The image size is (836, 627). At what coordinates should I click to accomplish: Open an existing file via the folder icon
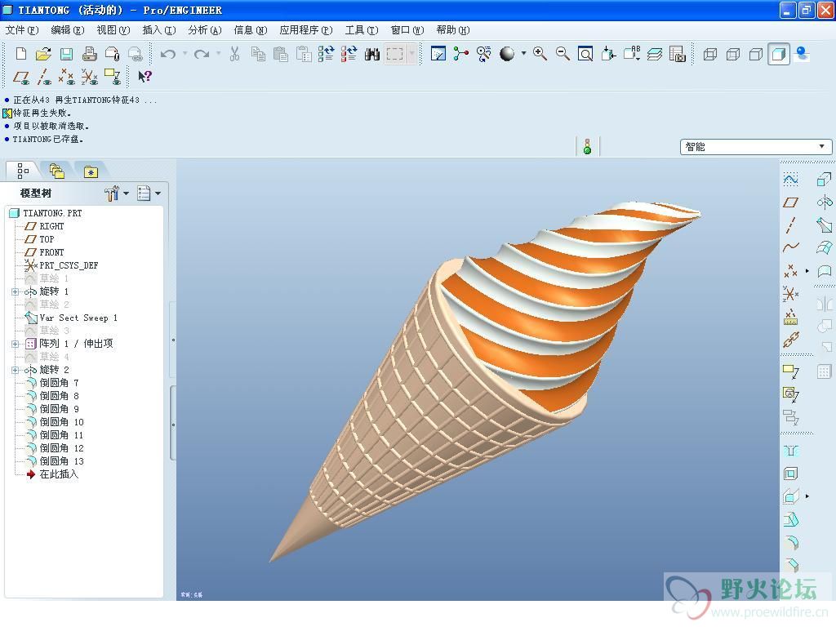[44, 54]
